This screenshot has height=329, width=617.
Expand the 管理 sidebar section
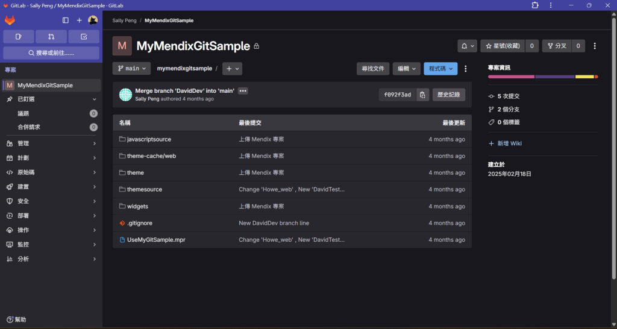point(52,143)
